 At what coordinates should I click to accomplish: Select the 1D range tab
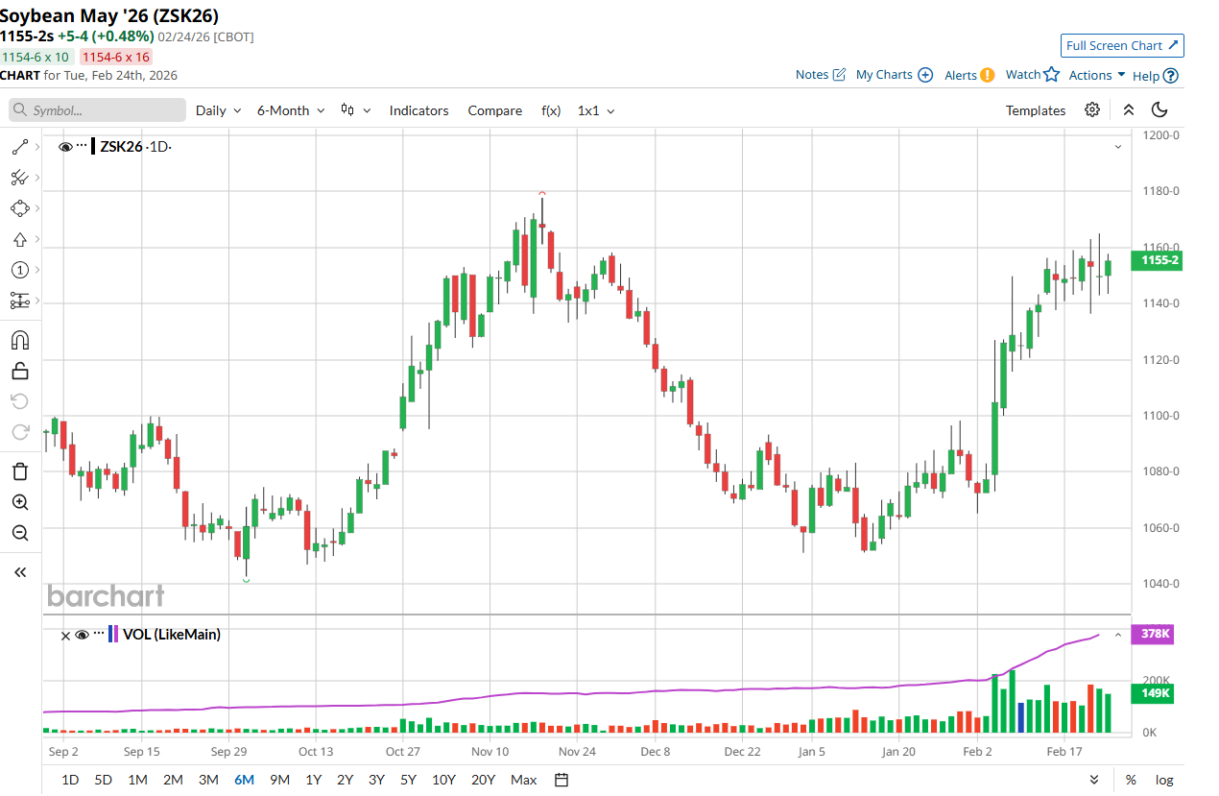click(70, 780)
